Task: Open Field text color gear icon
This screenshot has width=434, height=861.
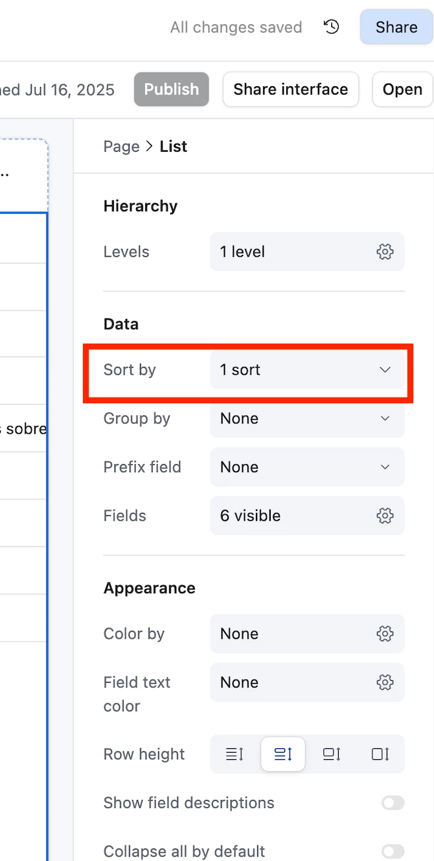Action: (x=385, y=682)
